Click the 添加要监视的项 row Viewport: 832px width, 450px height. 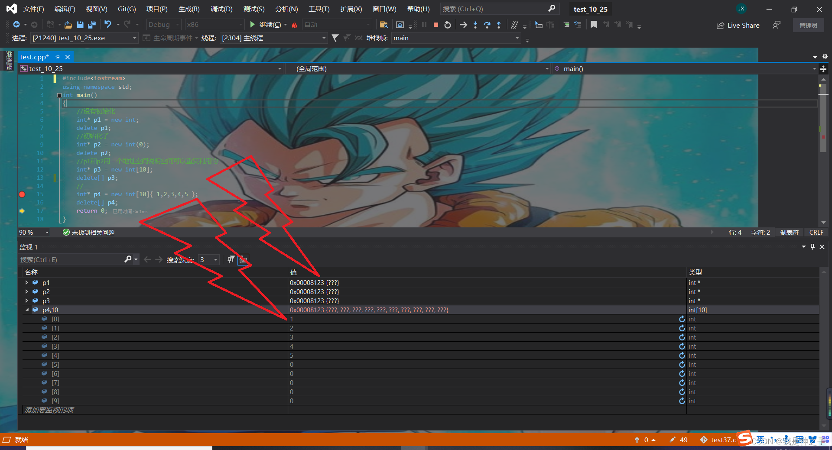(x=154, y=410)
